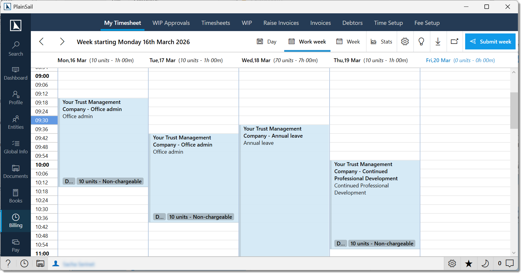Open the Entities section in the sidebar

point(15,122)
